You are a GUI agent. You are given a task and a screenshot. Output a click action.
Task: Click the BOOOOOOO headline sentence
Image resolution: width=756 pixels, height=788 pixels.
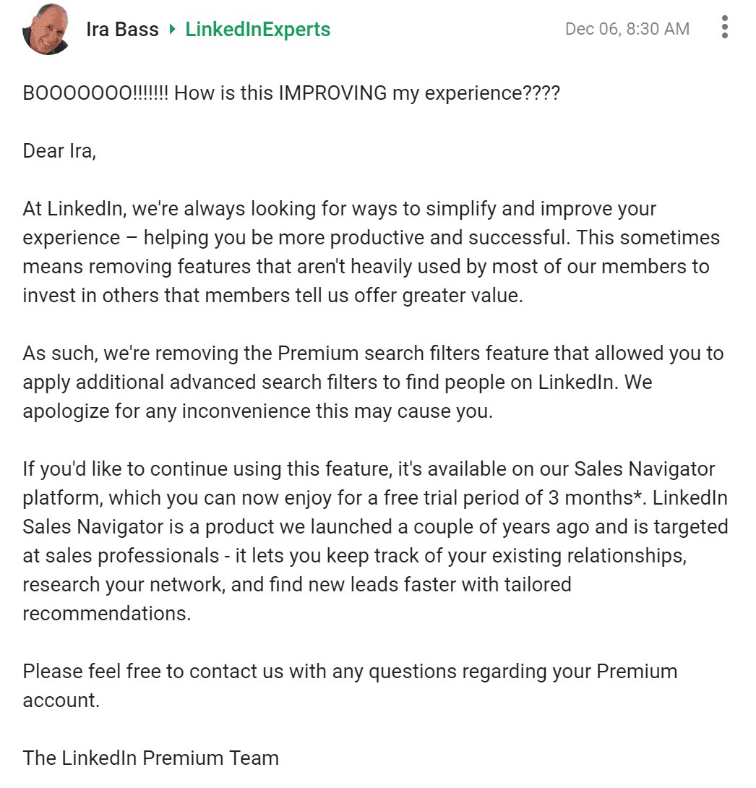click(291, 93)
